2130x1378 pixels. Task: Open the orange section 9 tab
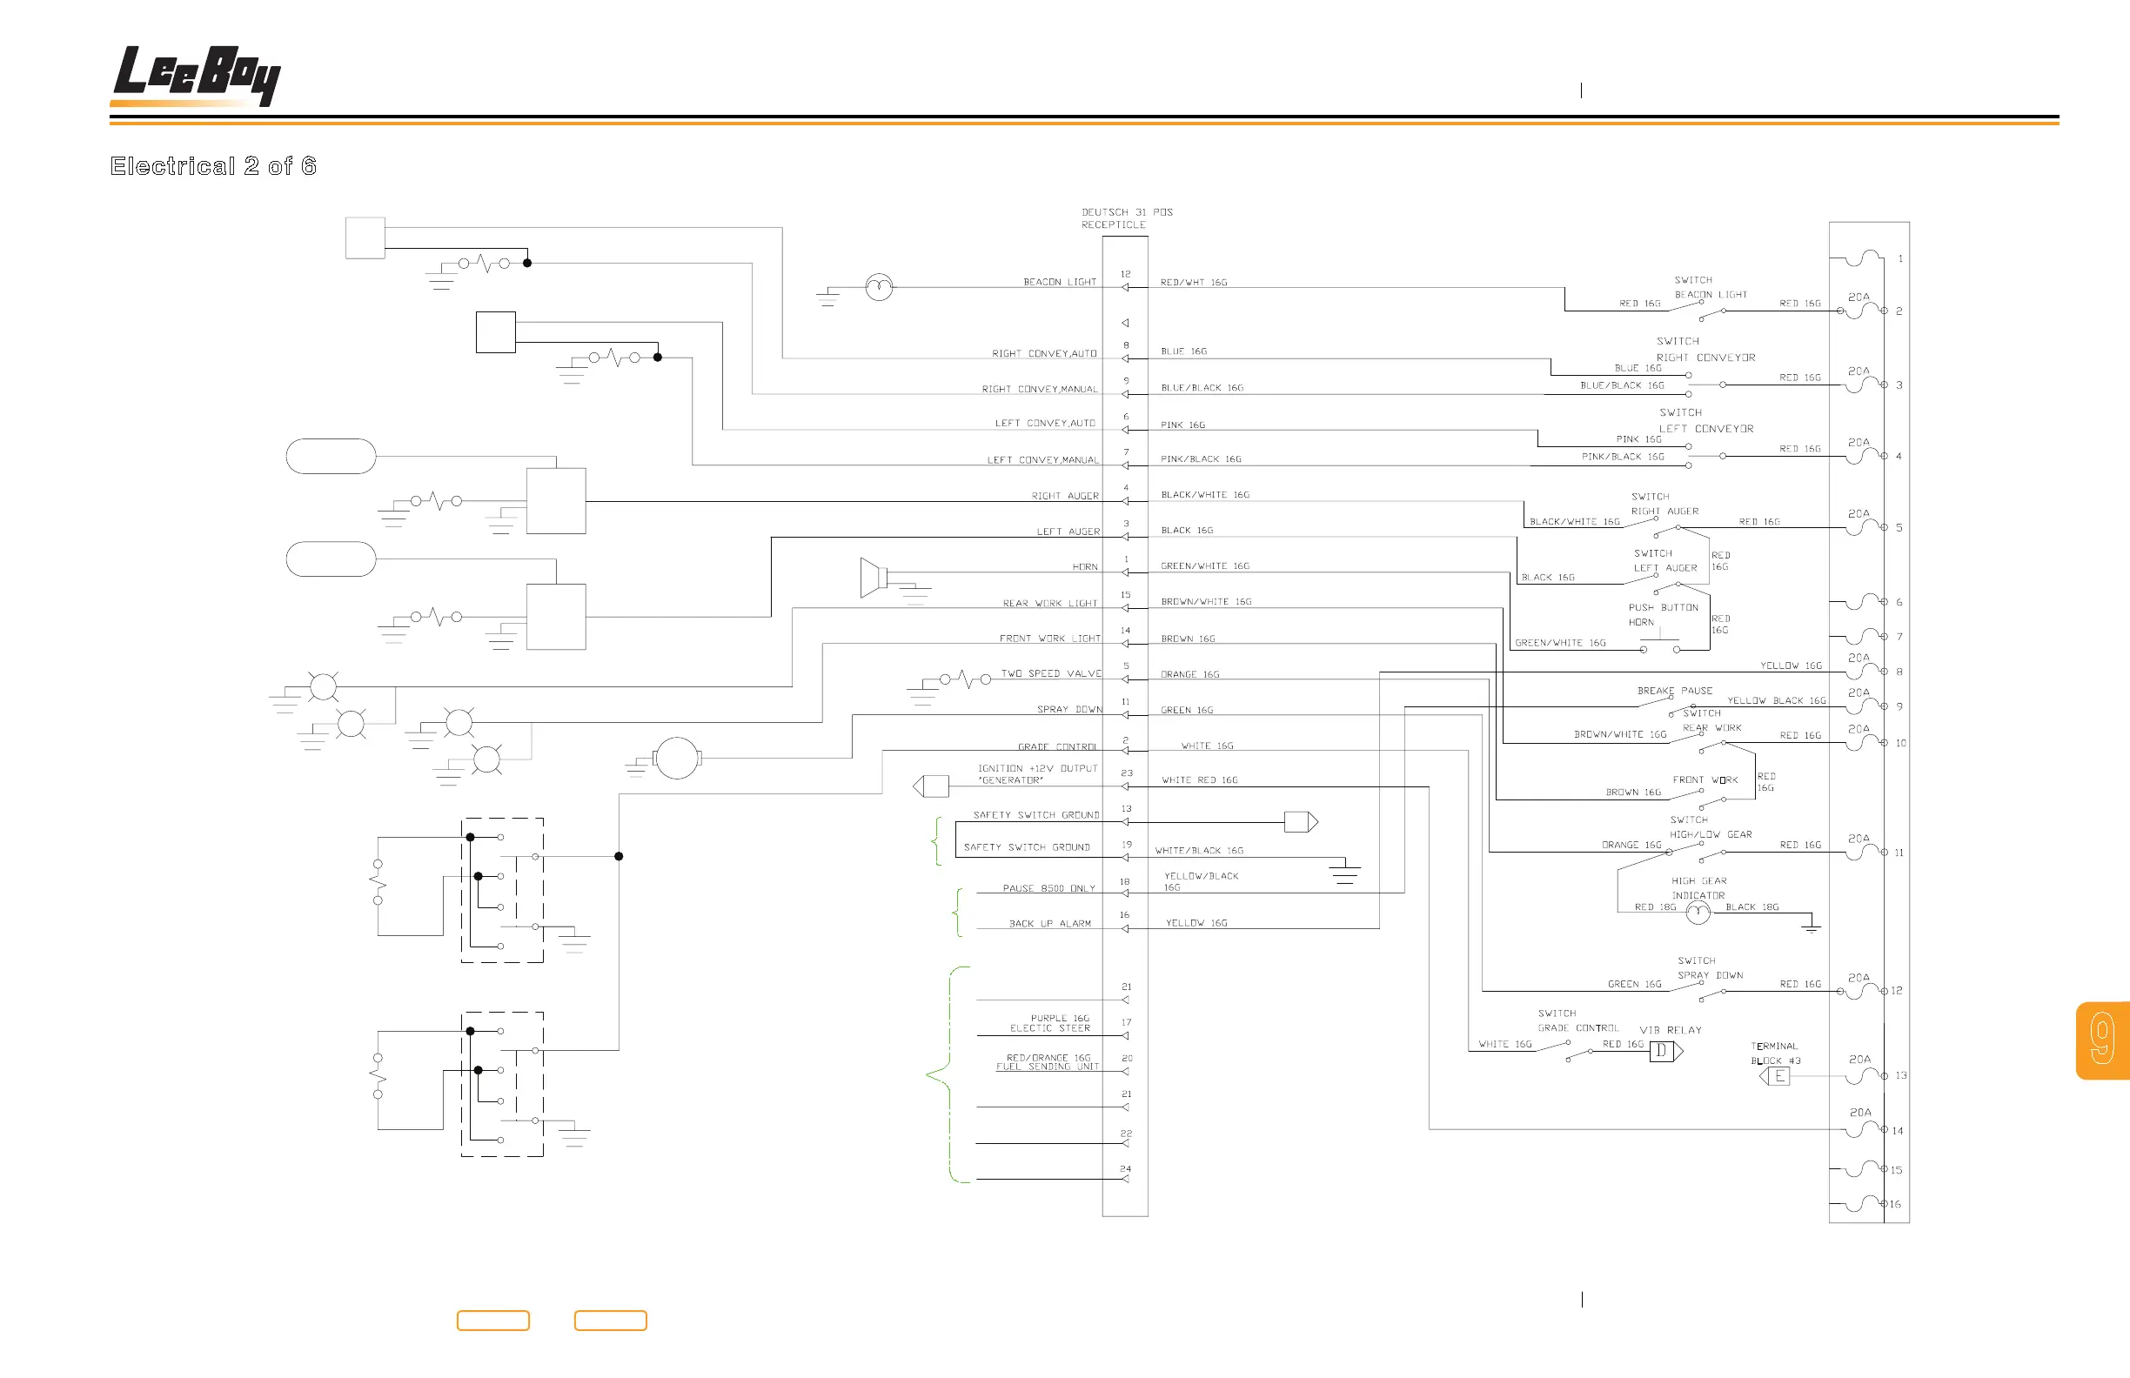[2102, 1040]
